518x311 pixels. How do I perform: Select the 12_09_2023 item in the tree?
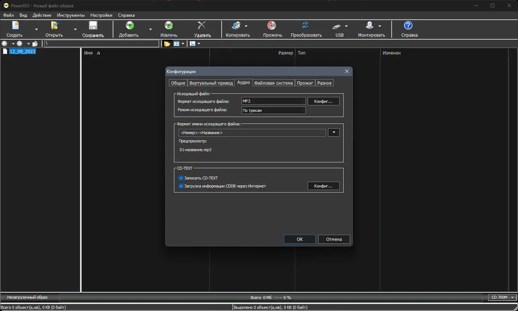point(23,51)
